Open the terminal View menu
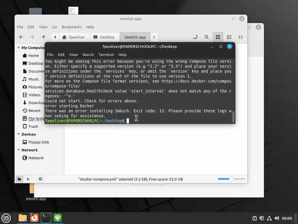Image resolution: width=298 pixels, height=224 pixels. (x=73, y=55)
